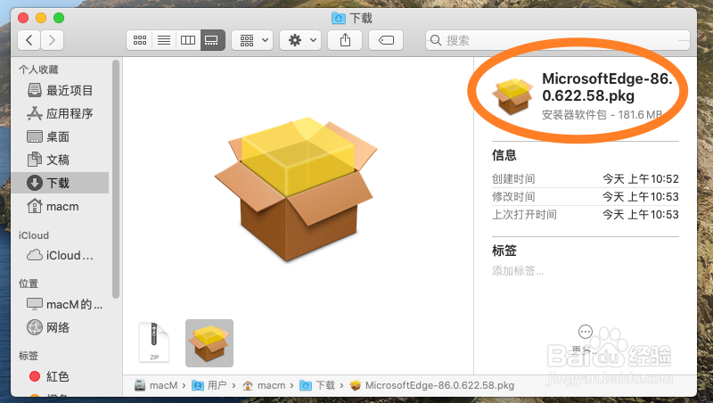This screenshot has height=403, width=713.
Task: Click the 信息 heading in preview panel
Action: [x=504, y=155]
